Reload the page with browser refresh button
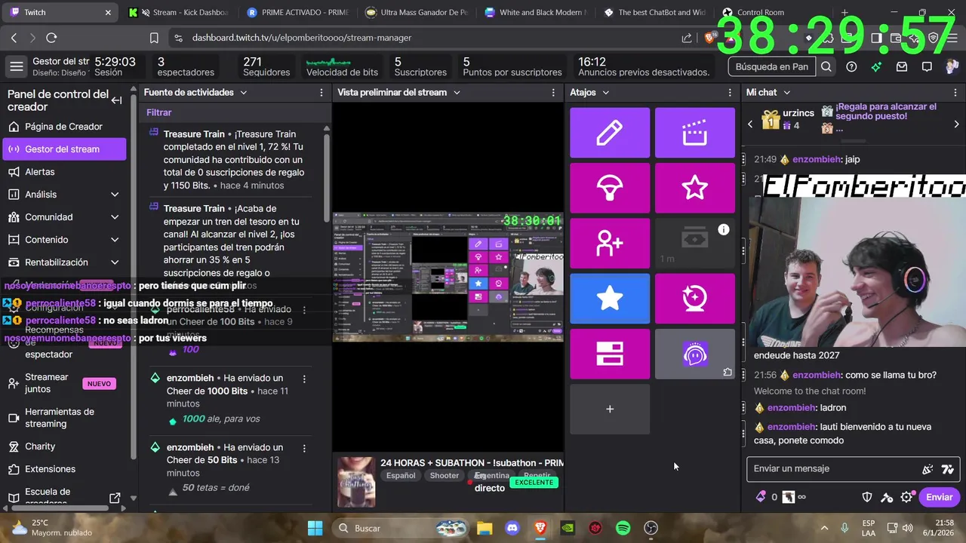Viewport: 966px width, 543px height. coord(51,38)
